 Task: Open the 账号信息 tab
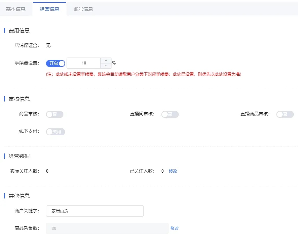(x=83, y=9)
